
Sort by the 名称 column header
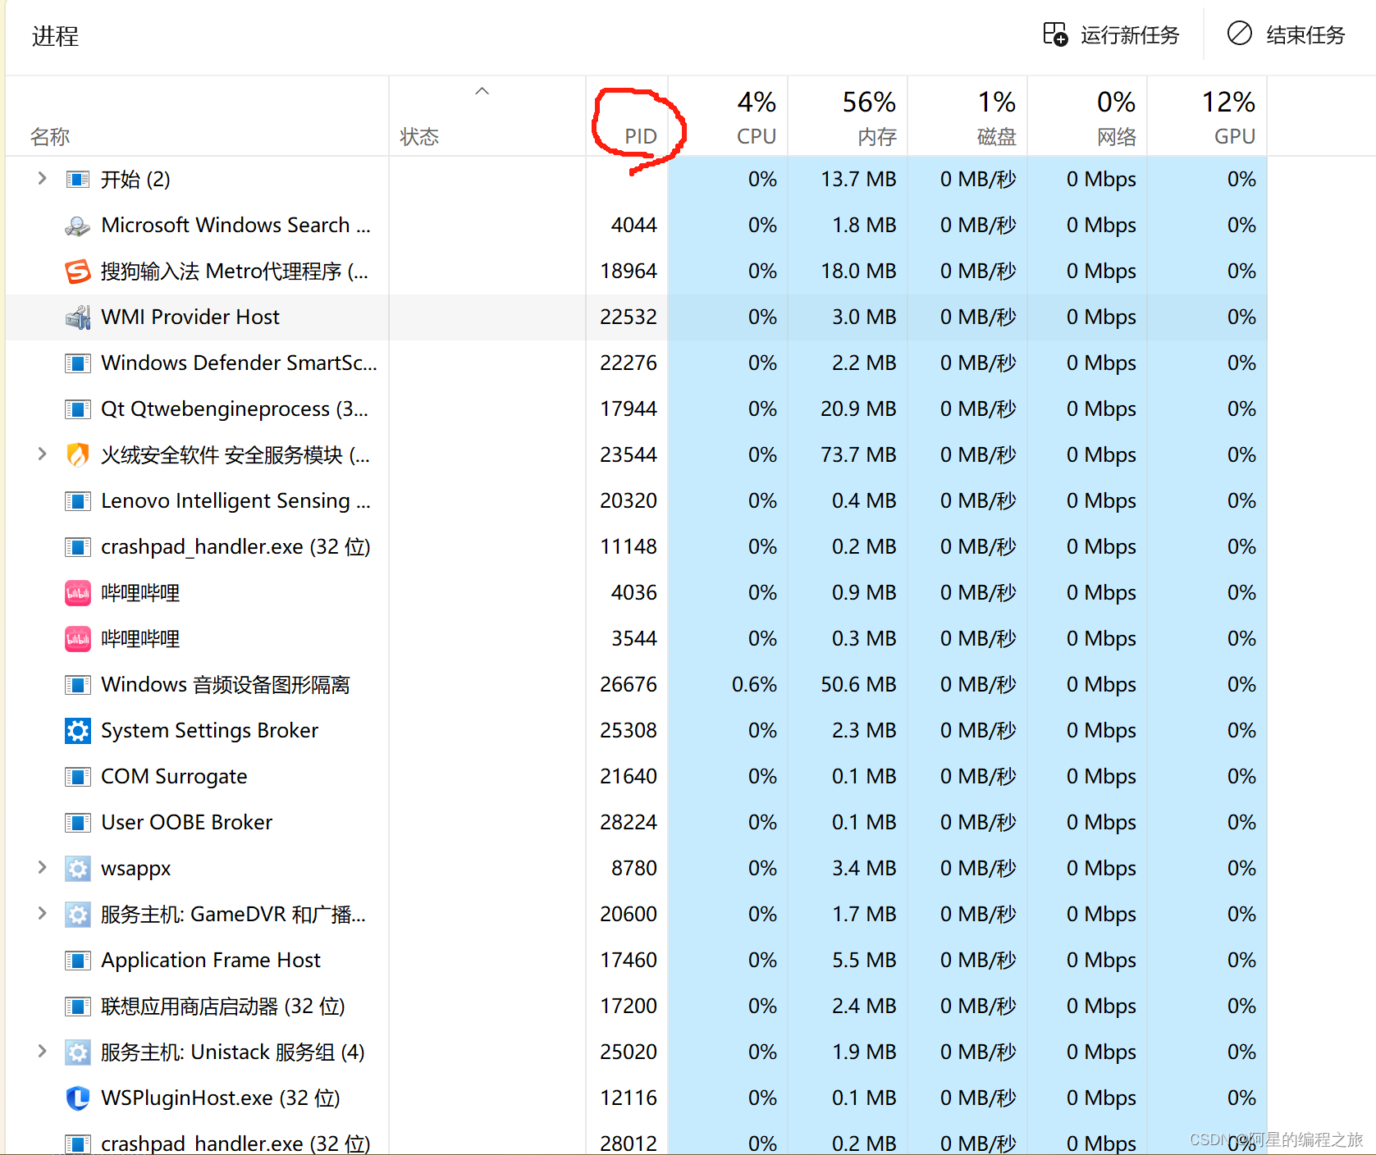coord(197,116)
